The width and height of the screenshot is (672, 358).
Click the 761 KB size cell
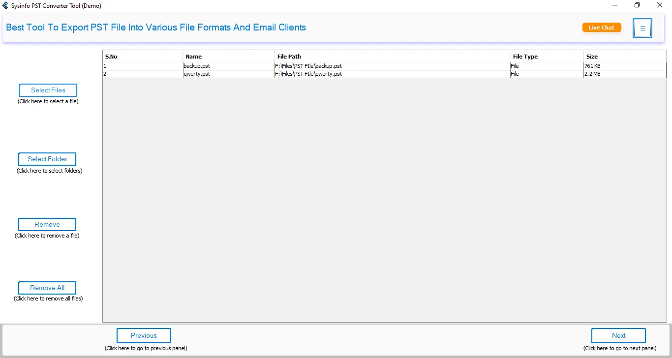[x=625, y=66]
